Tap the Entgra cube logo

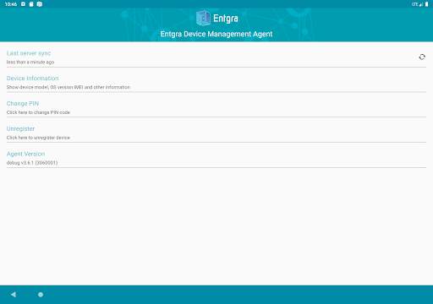[x=203, y=18]
